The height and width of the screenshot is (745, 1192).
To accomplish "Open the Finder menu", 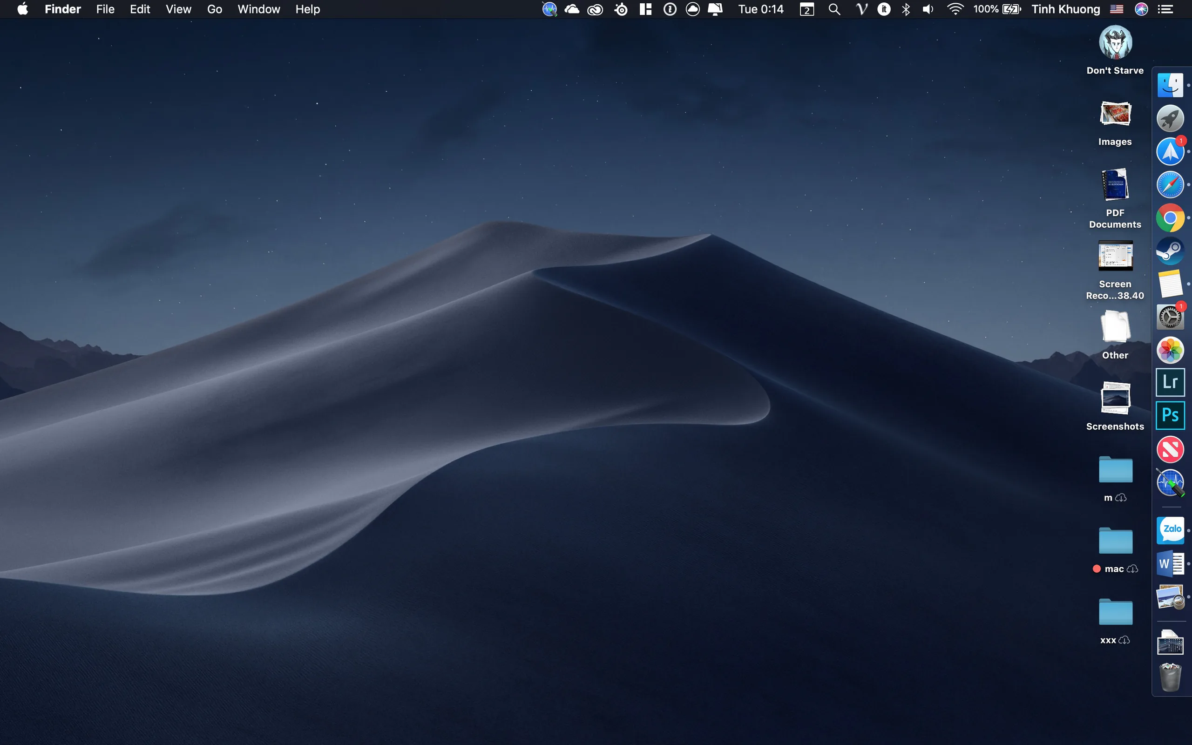I will (x=62, y=9).
